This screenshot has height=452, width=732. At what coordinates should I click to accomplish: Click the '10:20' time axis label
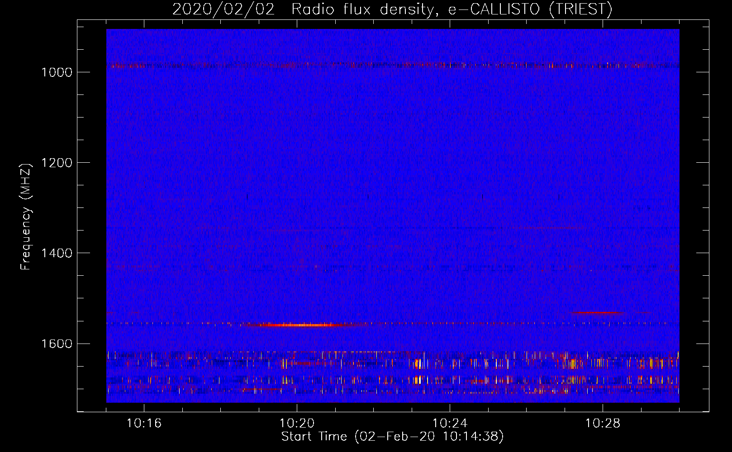(297, 424)
